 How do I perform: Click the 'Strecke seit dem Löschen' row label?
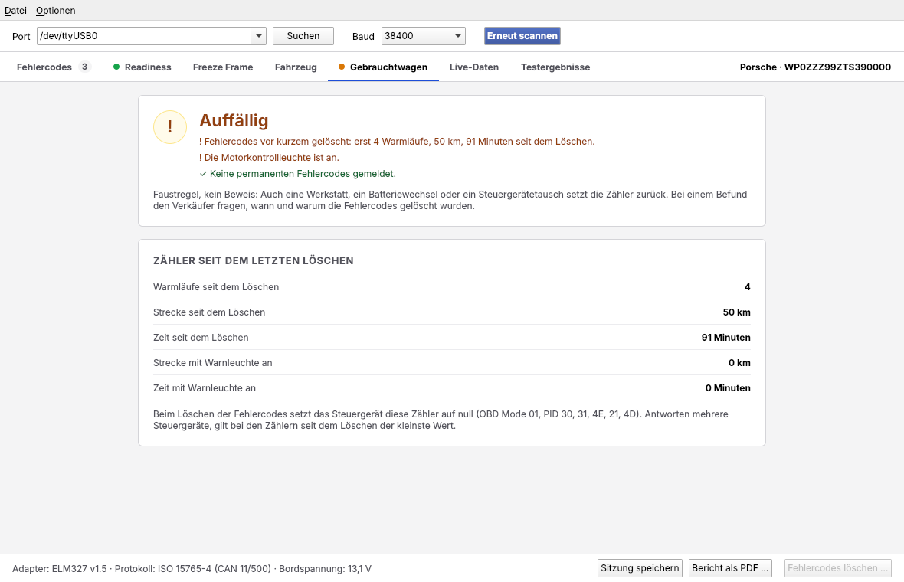[209, 312]
